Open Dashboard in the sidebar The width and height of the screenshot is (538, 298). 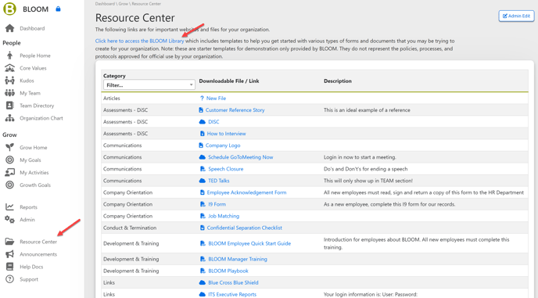pyautogui.click(x=32, y=28)
